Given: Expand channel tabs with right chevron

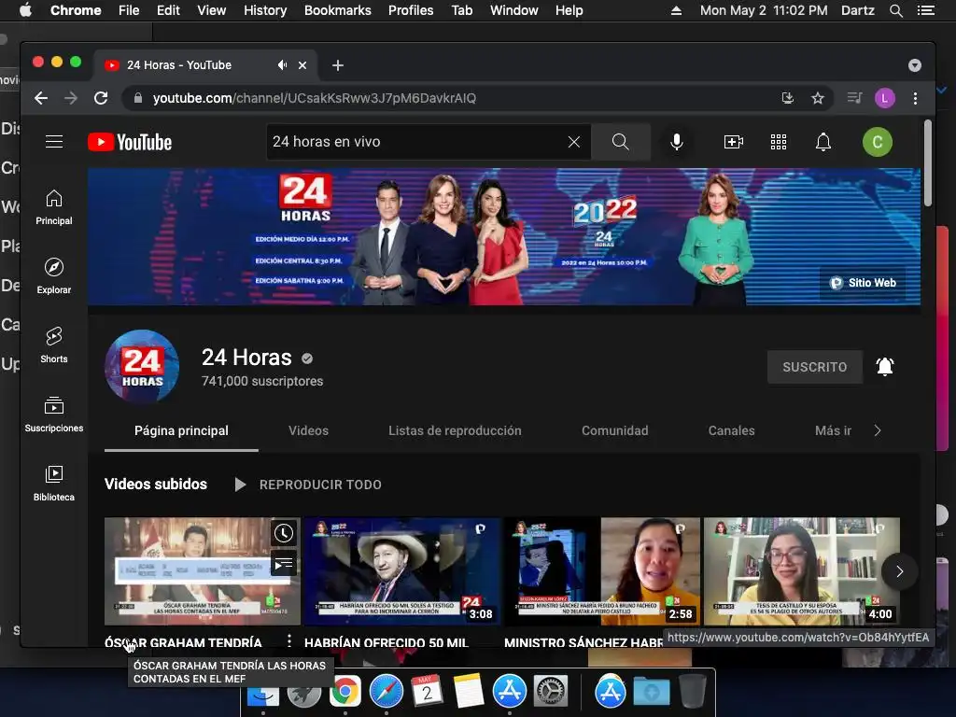Looking at the screenshot, I should [878, 431].
